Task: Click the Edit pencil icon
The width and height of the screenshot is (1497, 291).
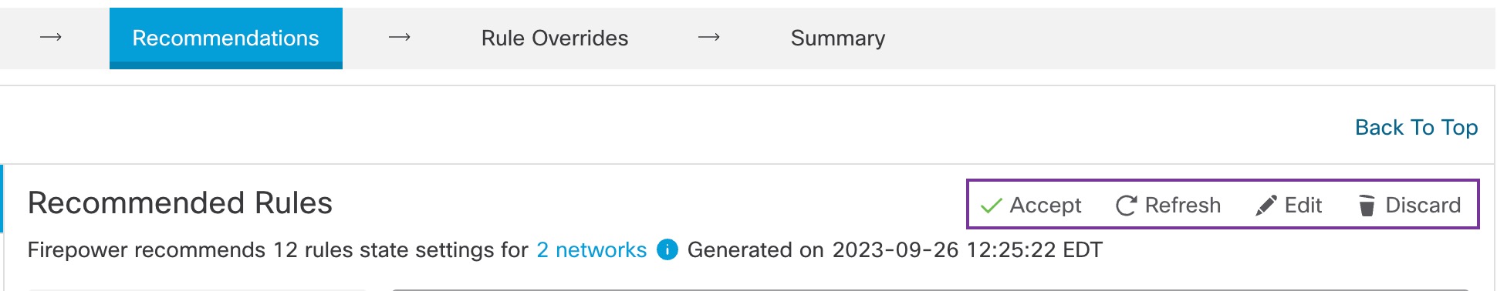Action: pos(1266,206)
